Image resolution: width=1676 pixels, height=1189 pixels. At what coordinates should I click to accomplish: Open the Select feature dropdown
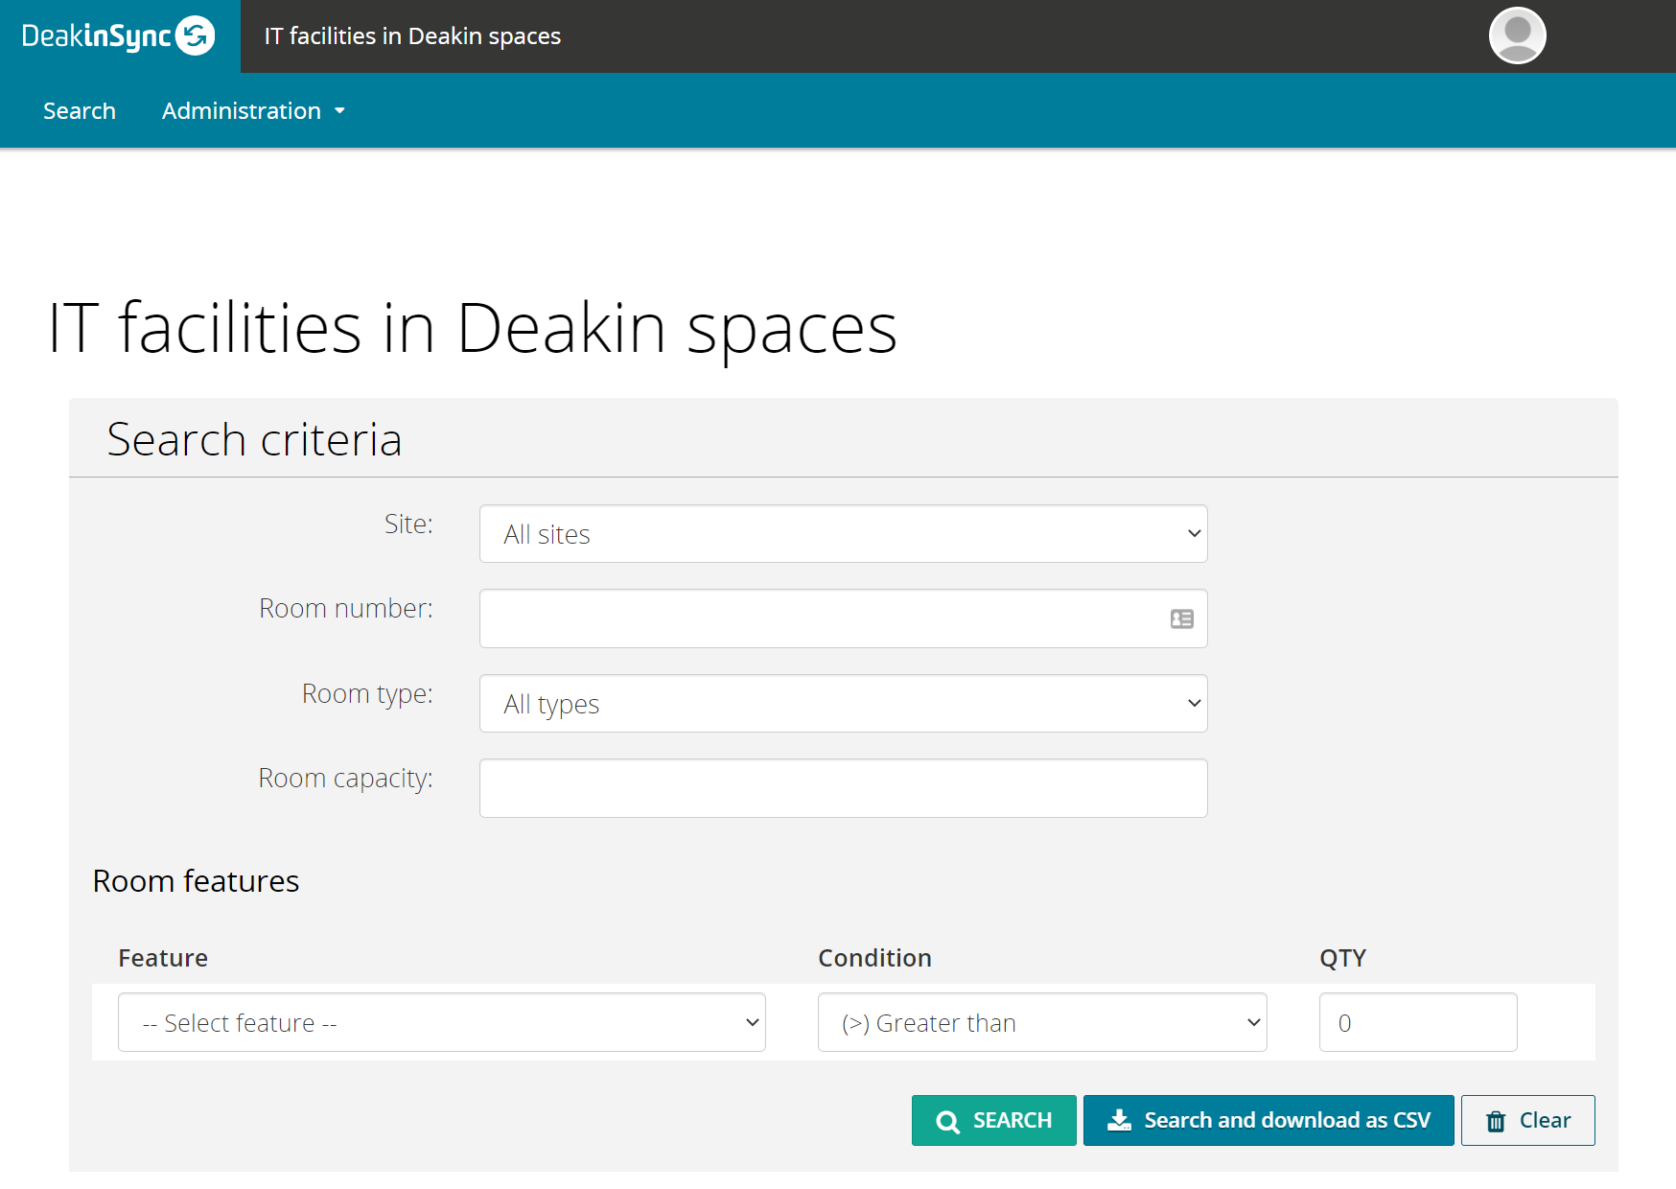click(x=442, y=1022)
